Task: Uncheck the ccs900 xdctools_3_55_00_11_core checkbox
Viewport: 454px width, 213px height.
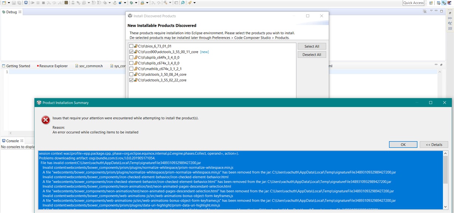Action: 131,52
